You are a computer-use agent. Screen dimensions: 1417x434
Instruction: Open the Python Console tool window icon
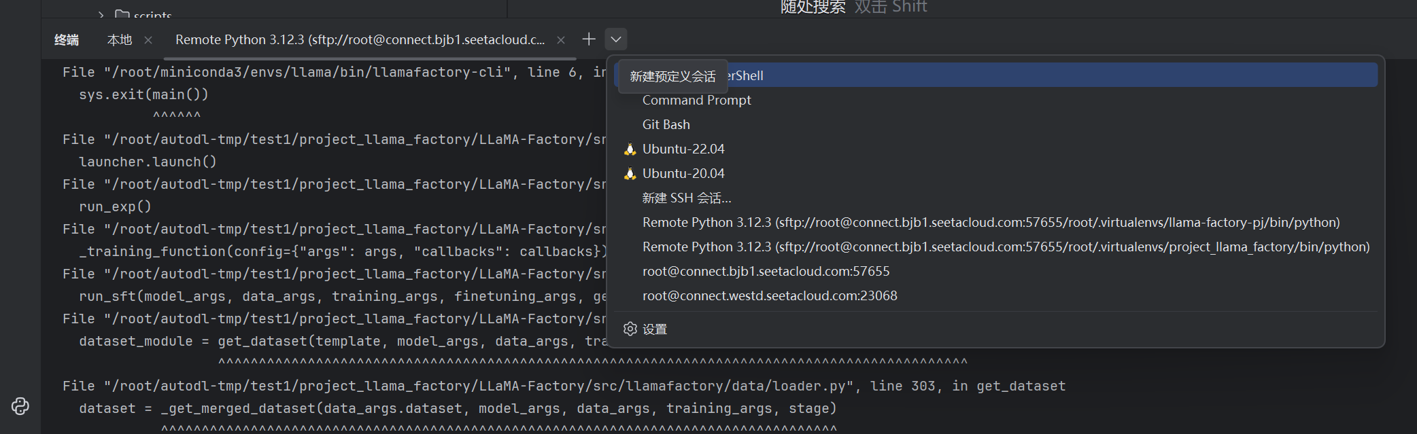pyautogui.click(x=20, y=406)
